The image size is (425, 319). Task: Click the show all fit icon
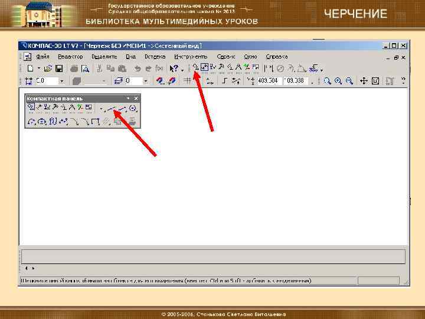tap(375, 81)
